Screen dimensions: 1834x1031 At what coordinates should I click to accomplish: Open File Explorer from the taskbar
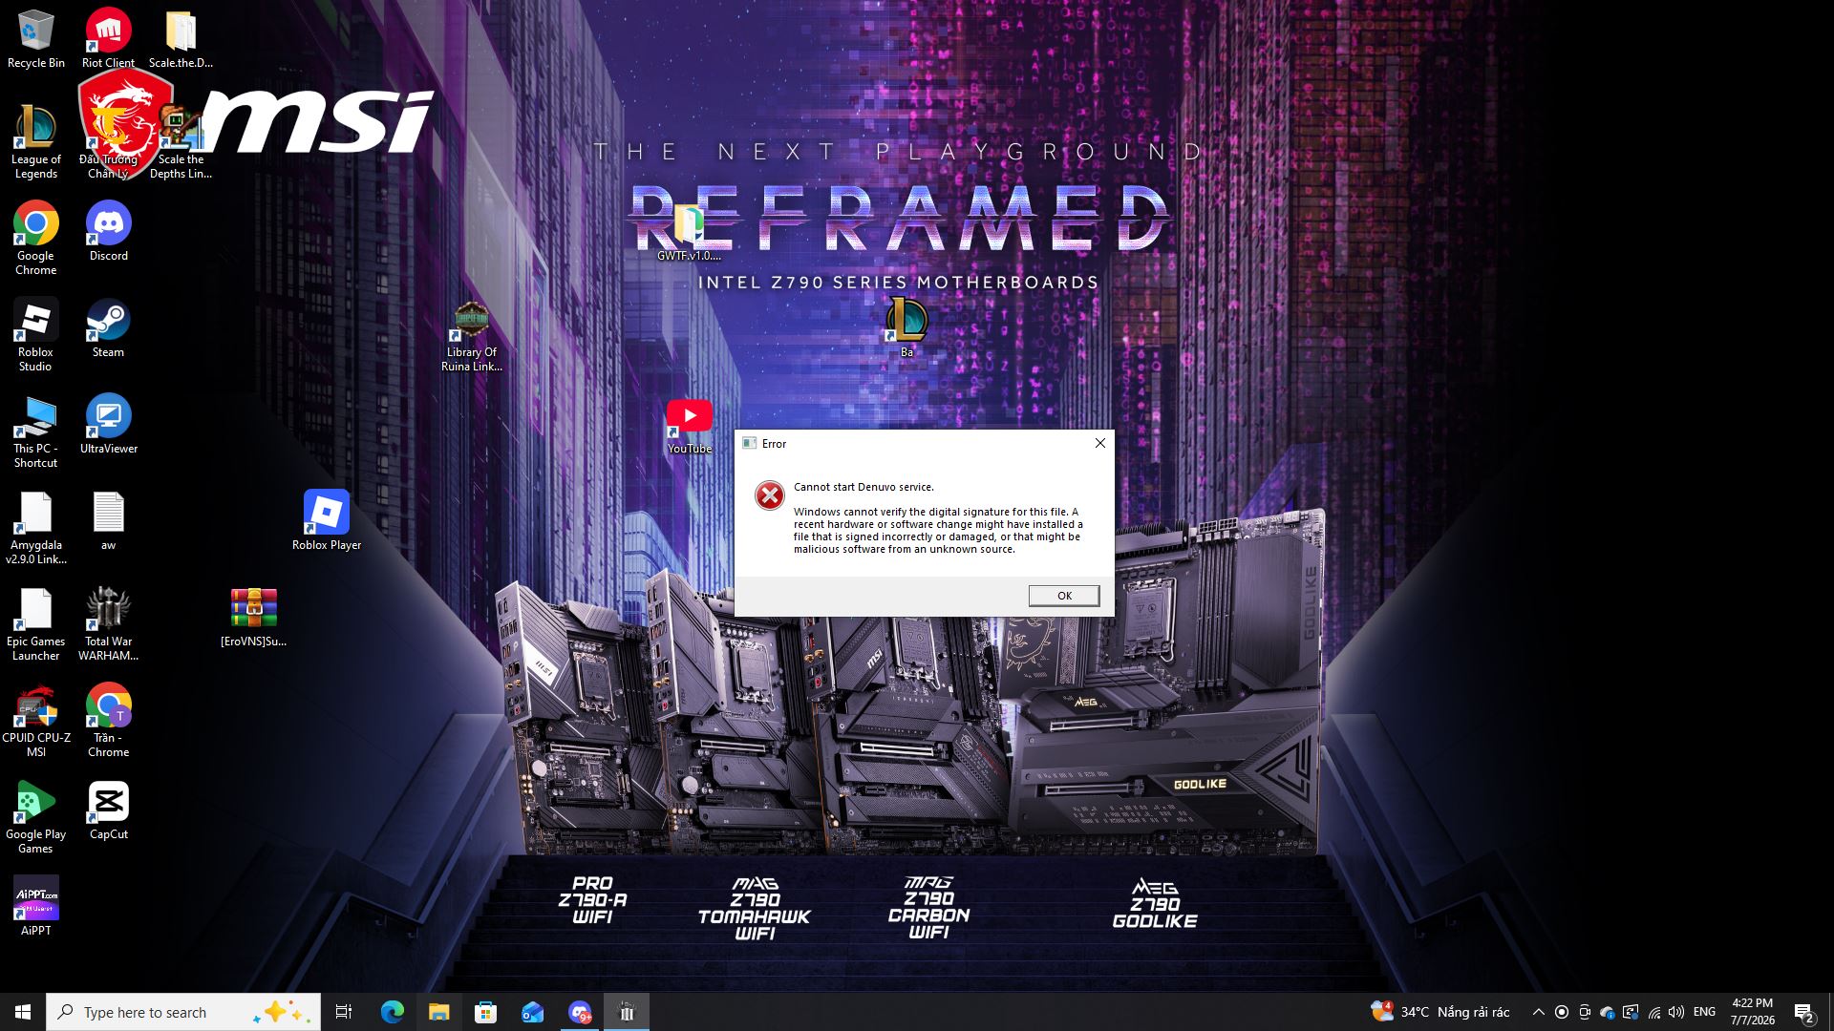[438, 1012]
